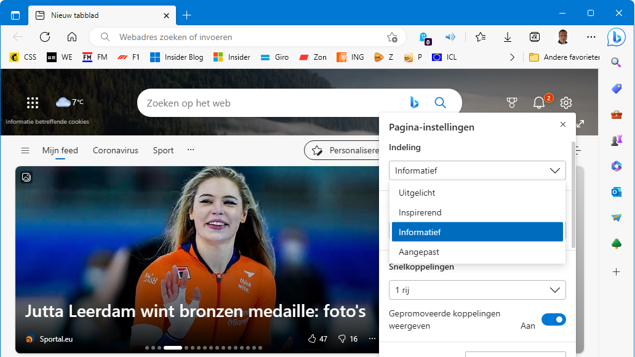The image size is (635, 357).
Task: Click the magnifier search button in web search box
Action: coord(440,103)
